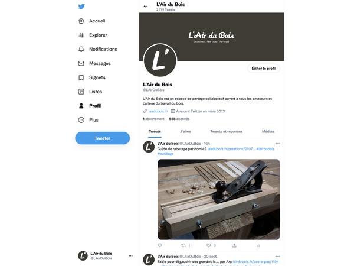
Task: Open Notifications bell in sidebar
Action: coord(97,49)
